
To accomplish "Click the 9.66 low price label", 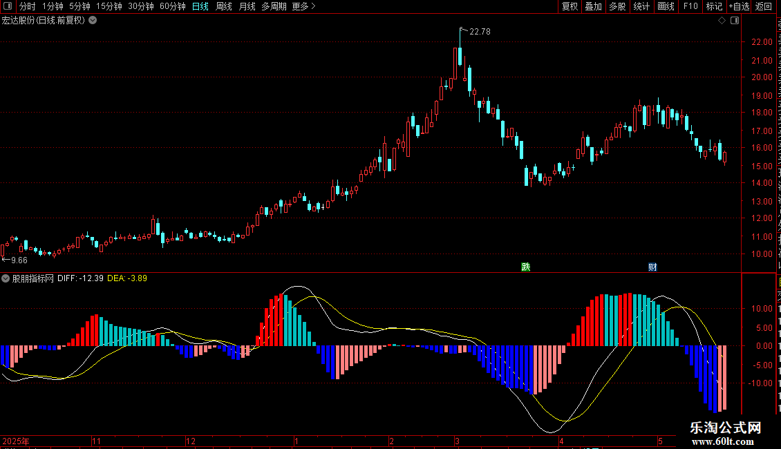I will pyautogui.click(x=19, y=260).
